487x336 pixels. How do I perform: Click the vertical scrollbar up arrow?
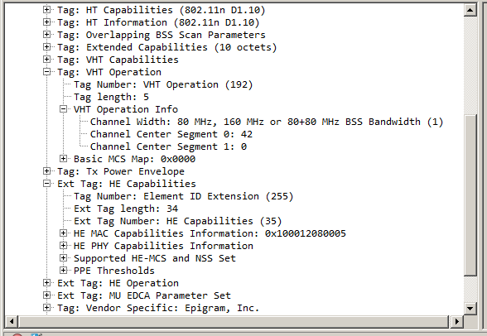470,10
